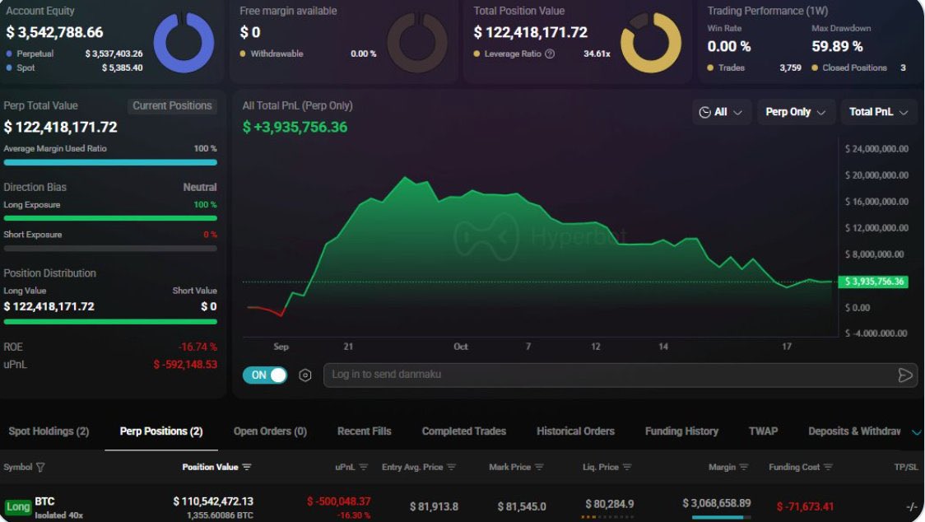Select the Perp Positions (2) tab
Image resolution: width=925 pixels, height=522 pixels.
(161, 431)
